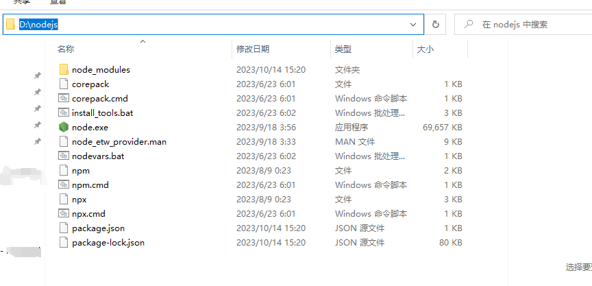Select the corepack file icon
Screen dimensions: 592x286
pos(64,84)
